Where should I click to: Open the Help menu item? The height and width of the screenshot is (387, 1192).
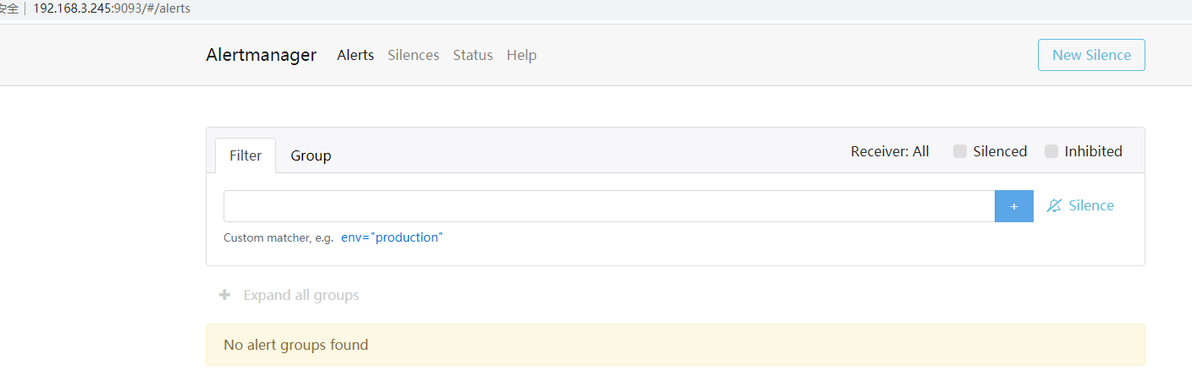click(x=521, y=55)
